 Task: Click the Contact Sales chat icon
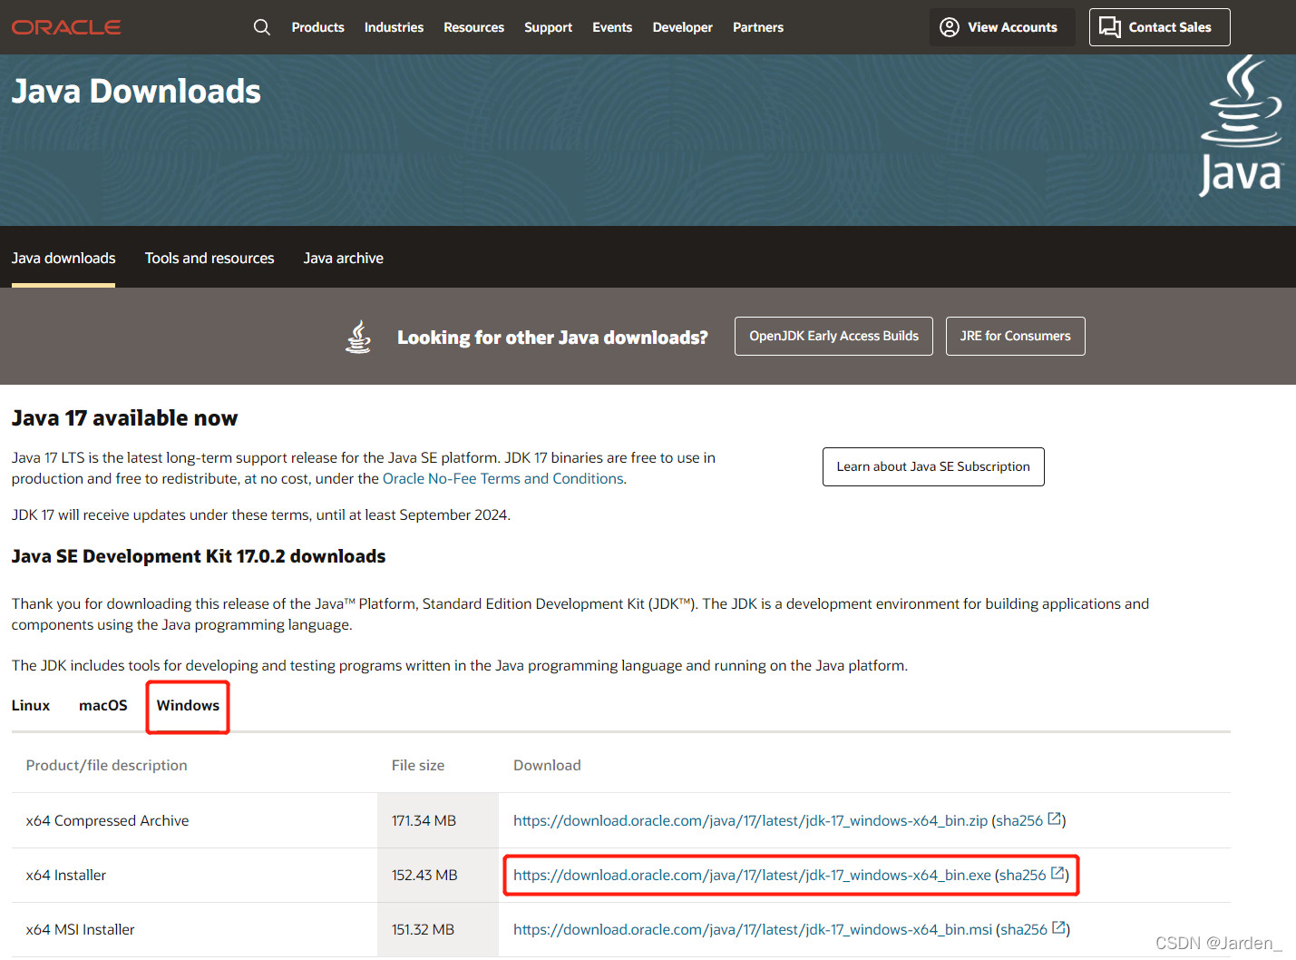tap(1110, 27)
